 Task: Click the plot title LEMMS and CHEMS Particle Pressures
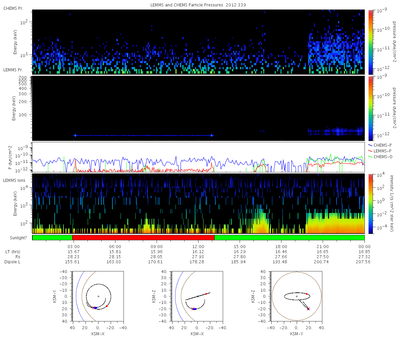click(x=198, y=5)
